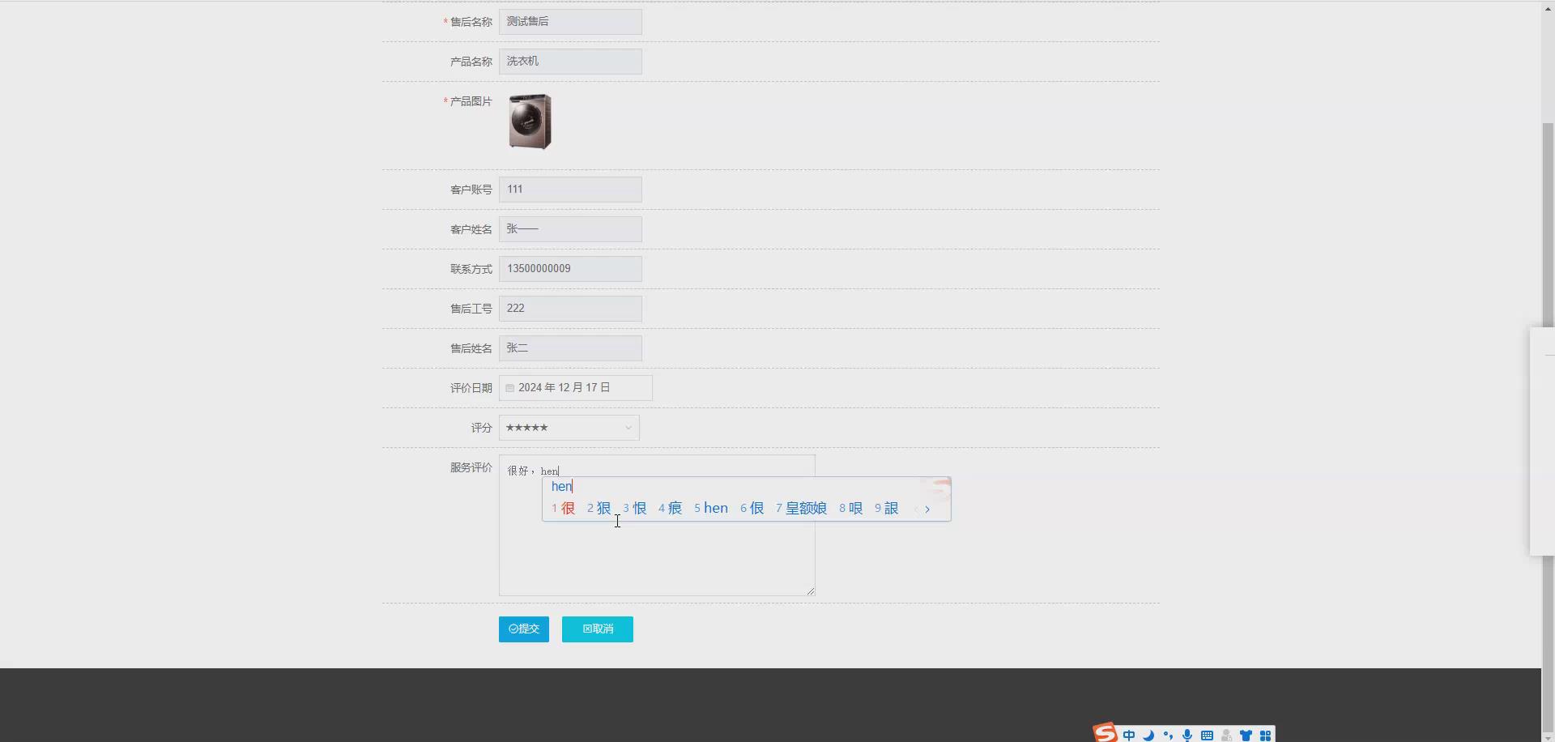Click the 客户姓名 input field

(x=570, y=229)
